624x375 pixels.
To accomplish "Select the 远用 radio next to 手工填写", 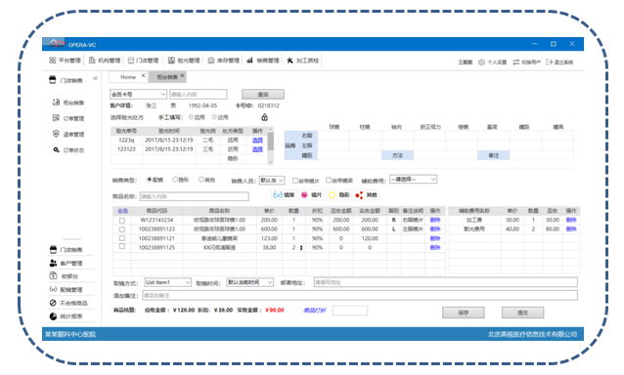I will [191, 117].
